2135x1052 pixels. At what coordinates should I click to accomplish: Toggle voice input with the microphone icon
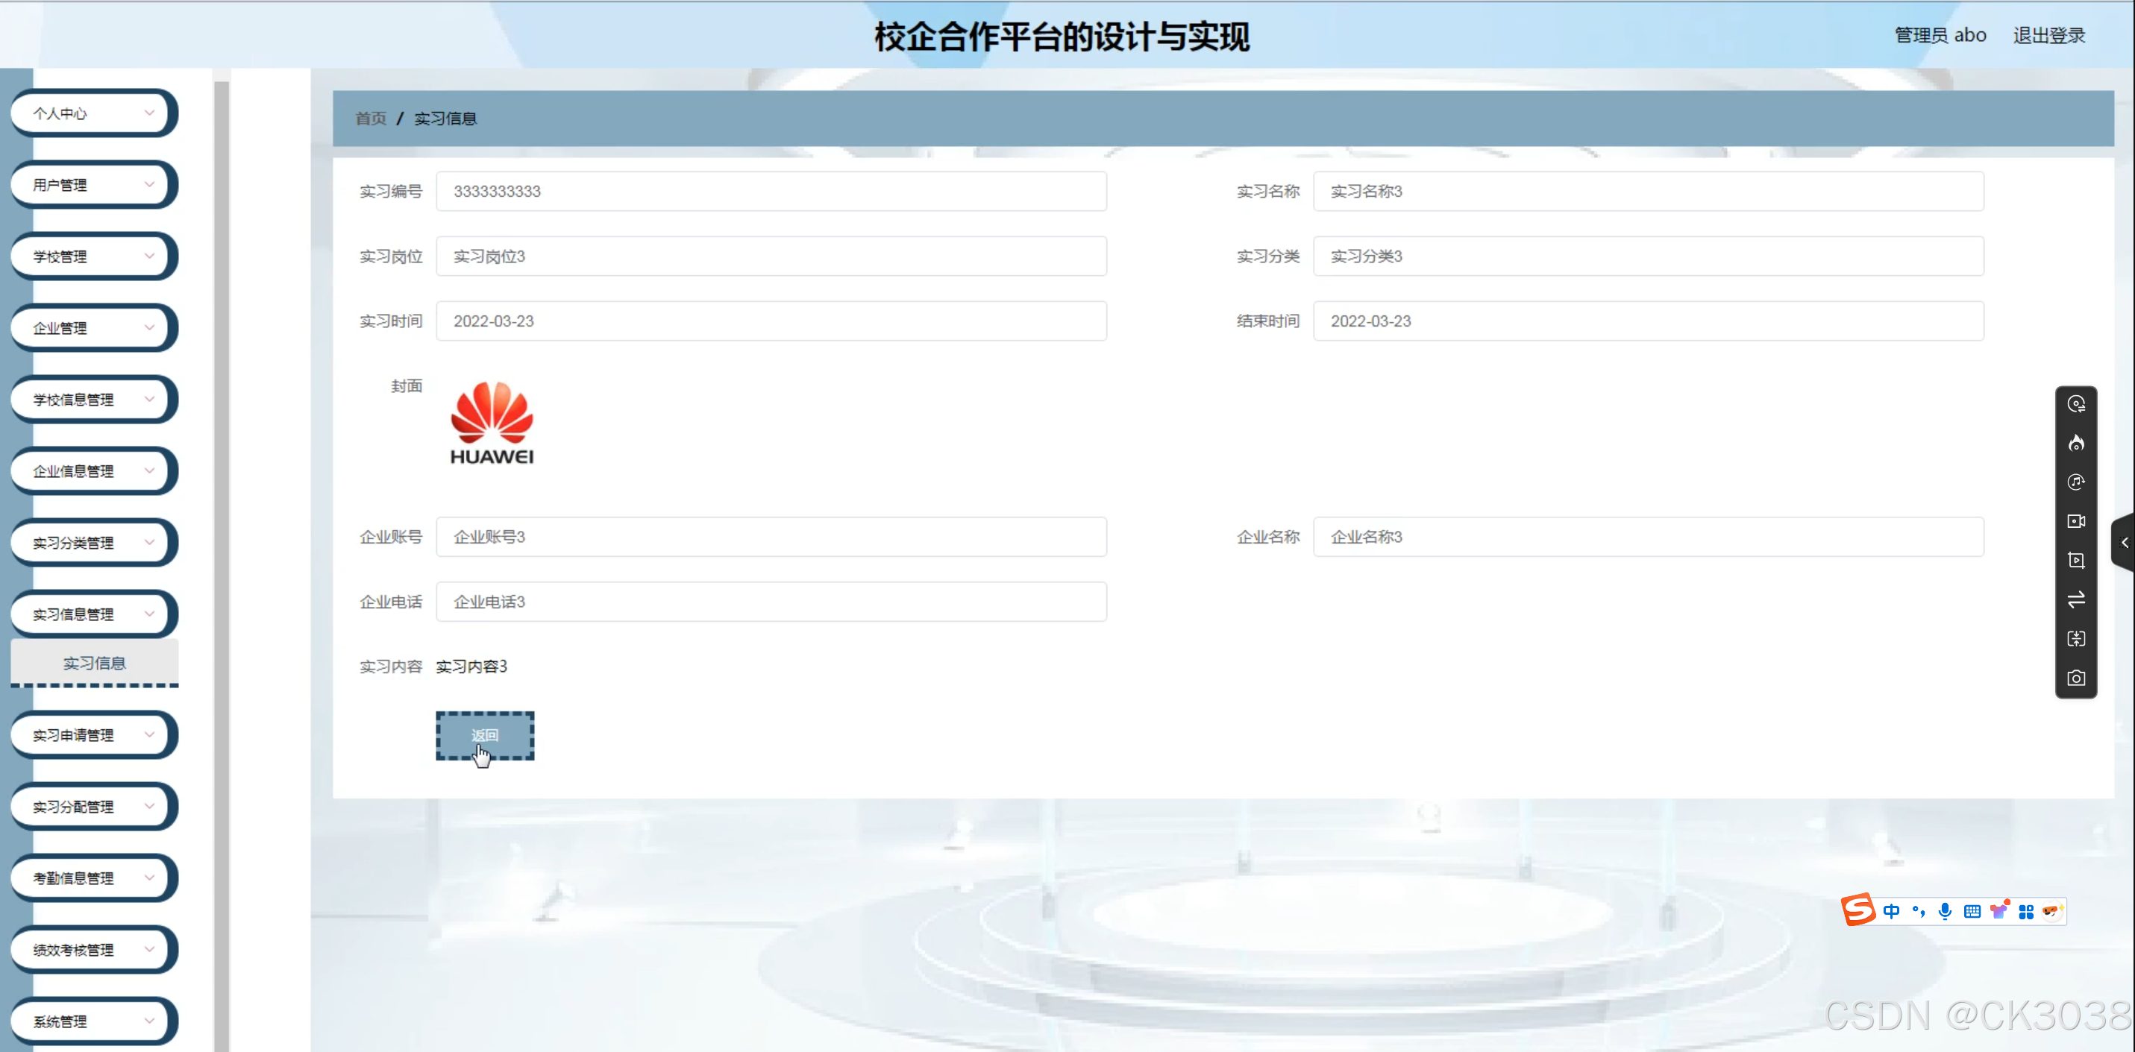click(1946, 910)
